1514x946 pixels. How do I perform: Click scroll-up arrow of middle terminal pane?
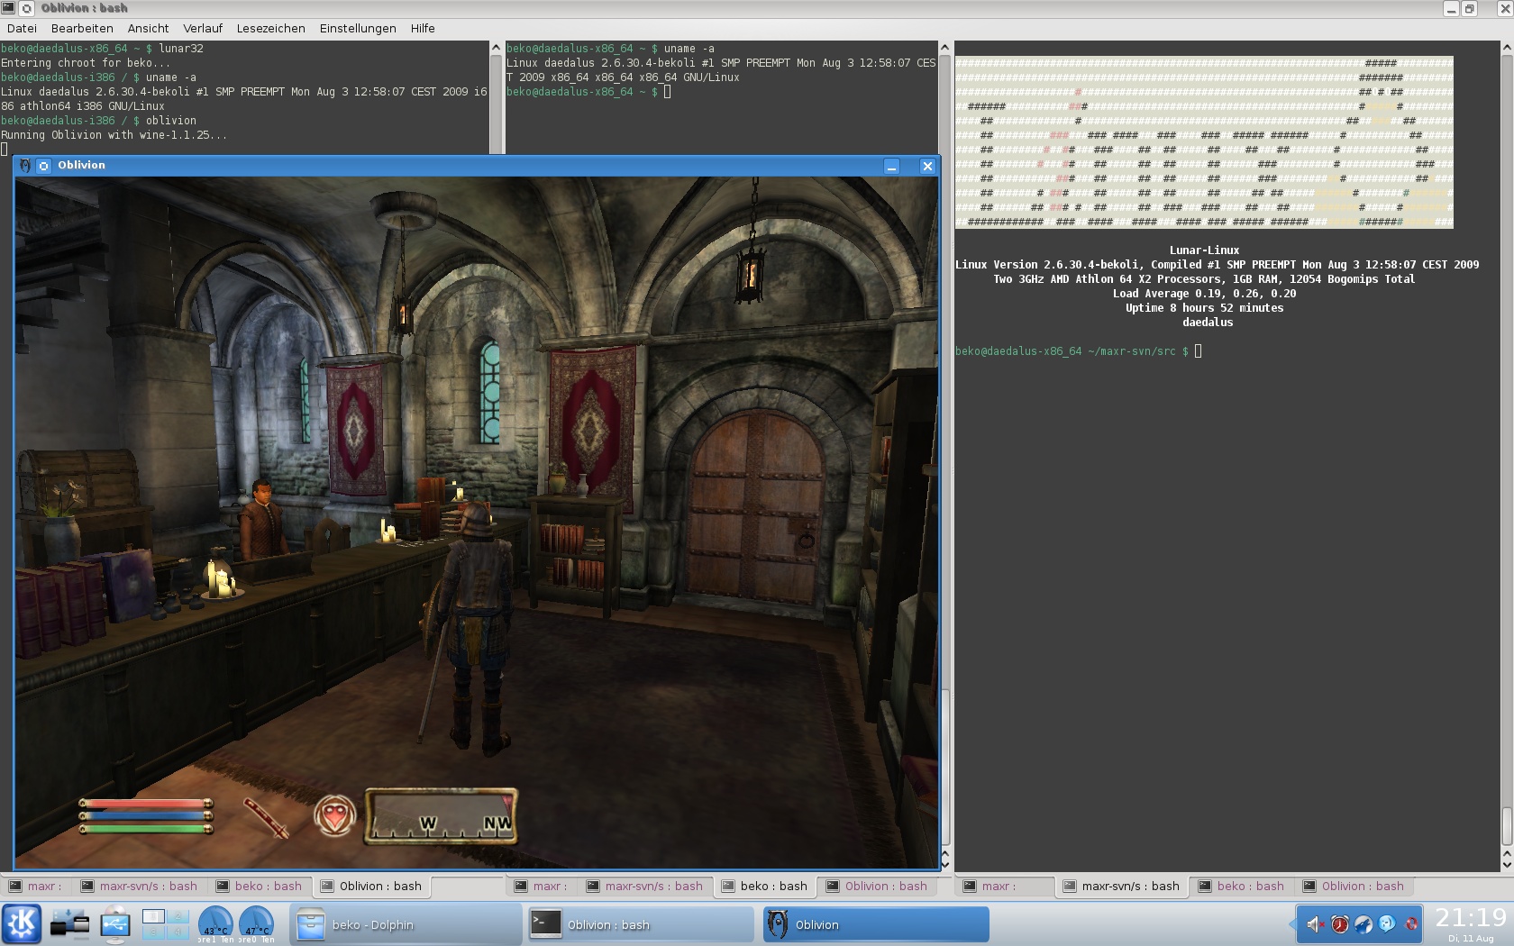(x=944, y=48)
